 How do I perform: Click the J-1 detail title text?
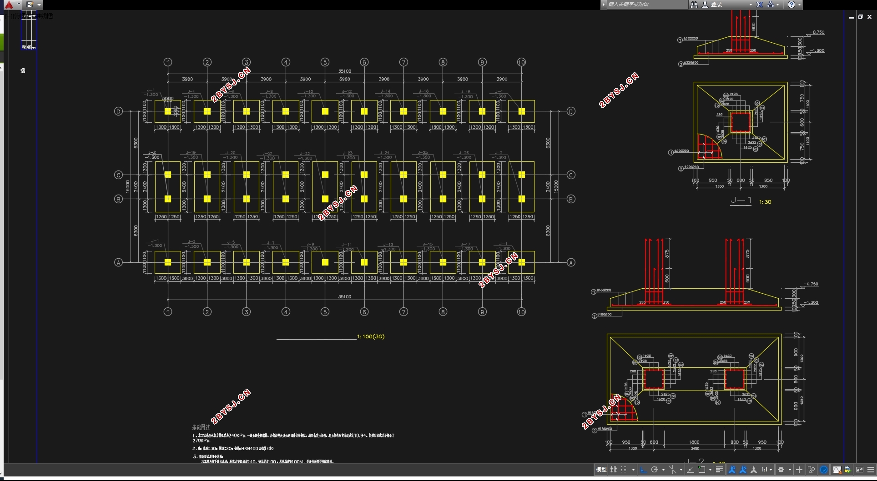click(x=741, y=200)
